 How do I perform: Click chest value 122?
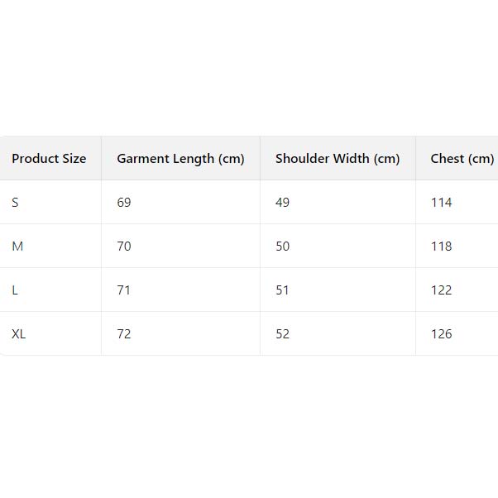pyautogui.click(x=442, y=290)
